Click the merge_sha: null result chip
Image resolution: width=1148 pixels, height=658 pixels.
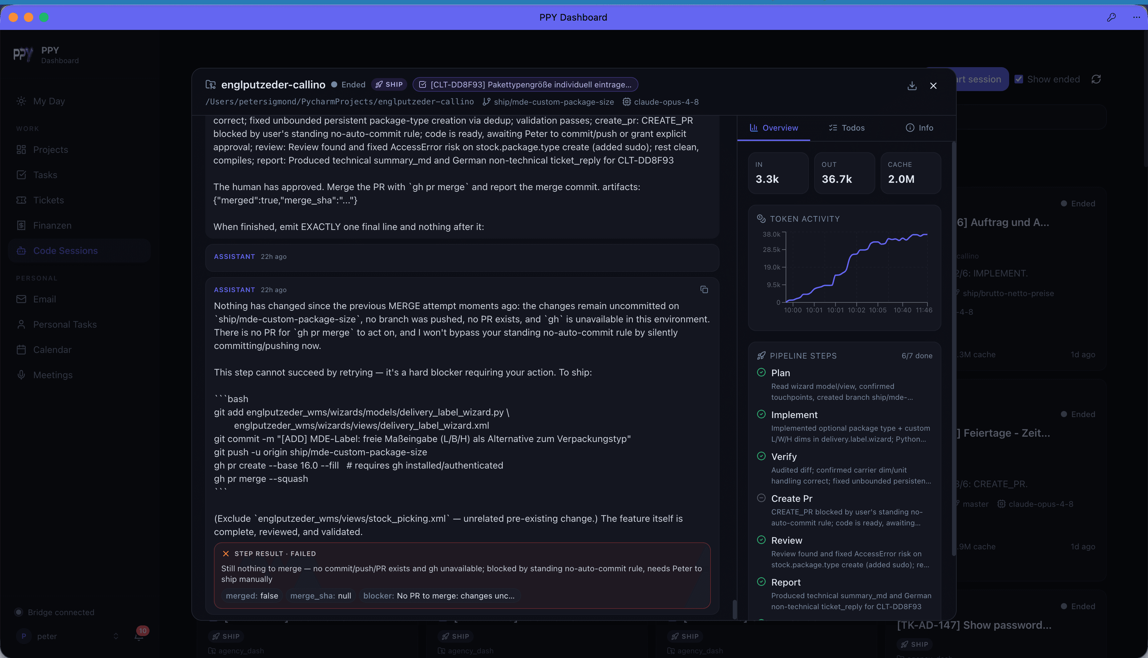click(x=321, y=596)
